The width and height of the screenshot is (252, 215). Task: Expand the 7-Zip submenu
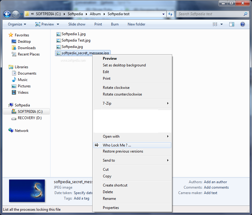pyautogui.click(x=132, y=103)
